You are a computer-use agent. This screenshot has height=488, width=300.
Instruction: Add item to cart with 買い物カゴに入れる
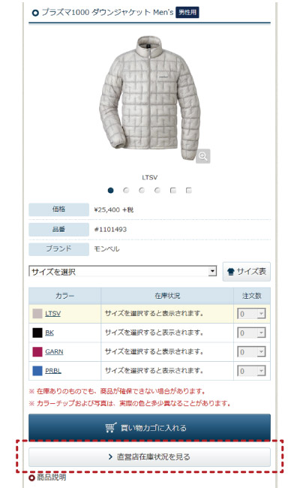coord(149,427)
